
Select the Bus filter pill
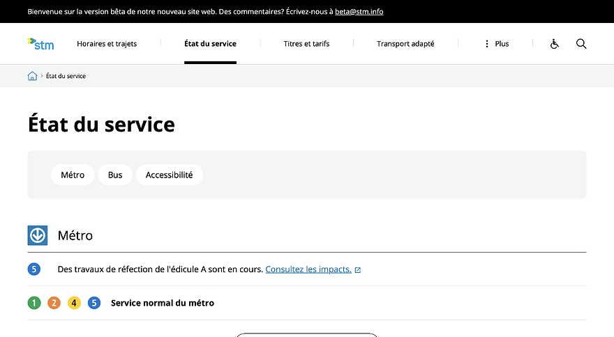(115, 175)
